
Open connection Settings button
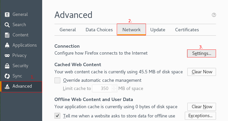point(202,54)
